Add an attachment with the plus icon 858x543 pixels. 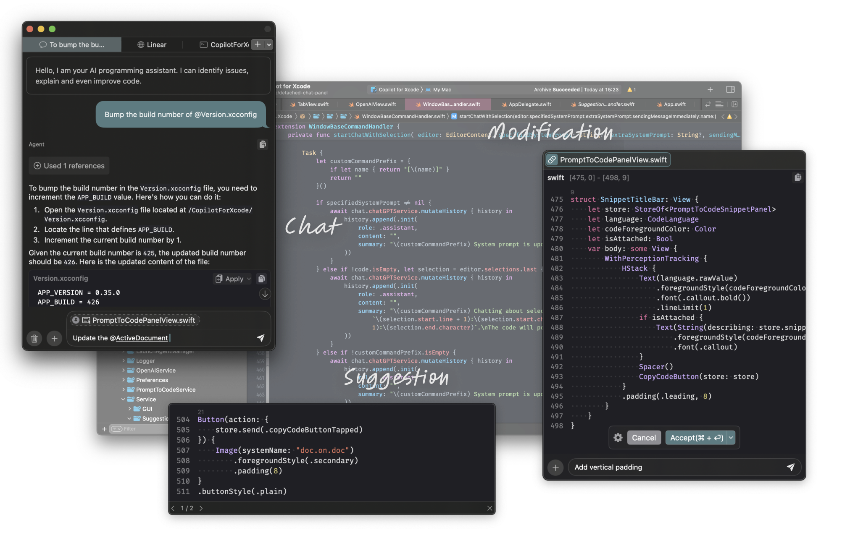click(x=54, y=339)
